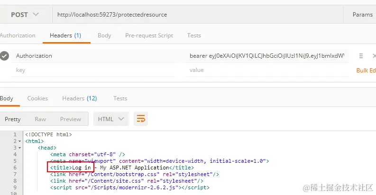Click the <!DOCTYPE html> line
376x195 pixels.
coord(48,134)
